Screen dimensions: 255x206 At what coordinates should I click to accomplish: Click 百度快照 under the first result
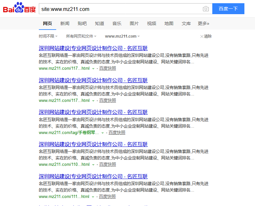[108, 68]
